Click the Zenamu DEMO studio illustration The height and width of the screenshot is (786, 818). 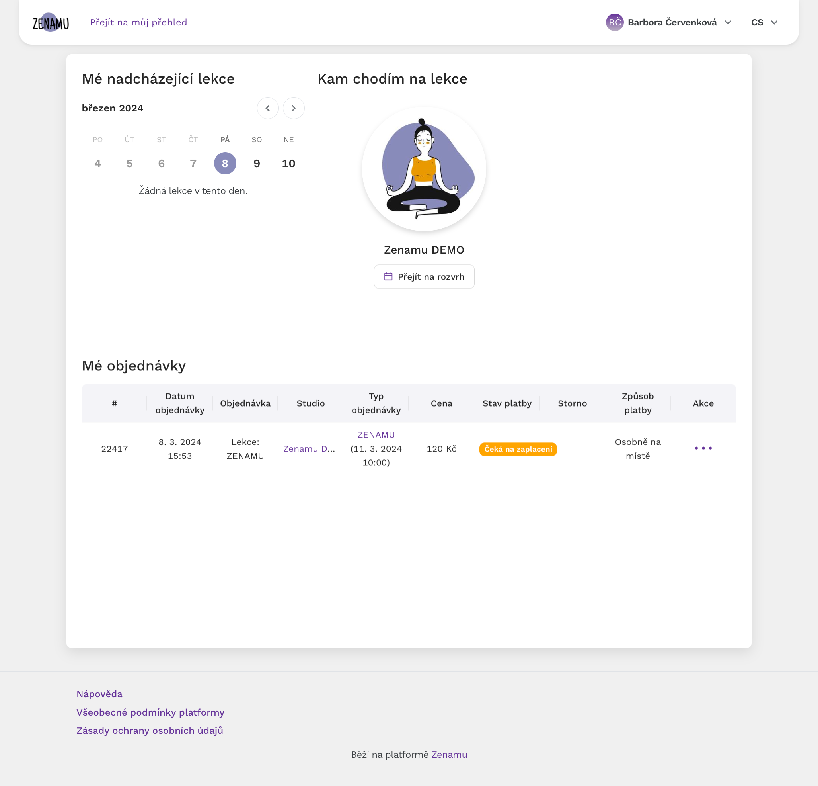(x=424, y=169)
